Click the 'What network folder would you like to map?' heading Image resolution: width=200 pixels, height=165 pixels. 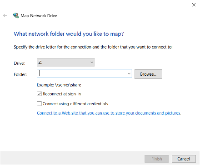point(69,34)
